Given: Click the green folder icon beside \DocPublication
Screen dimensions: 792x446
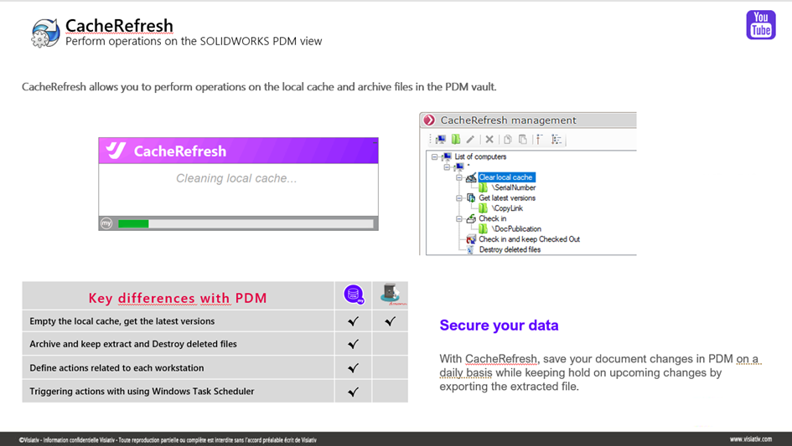Looking at the screenshot, I should [x=483, y=229].
